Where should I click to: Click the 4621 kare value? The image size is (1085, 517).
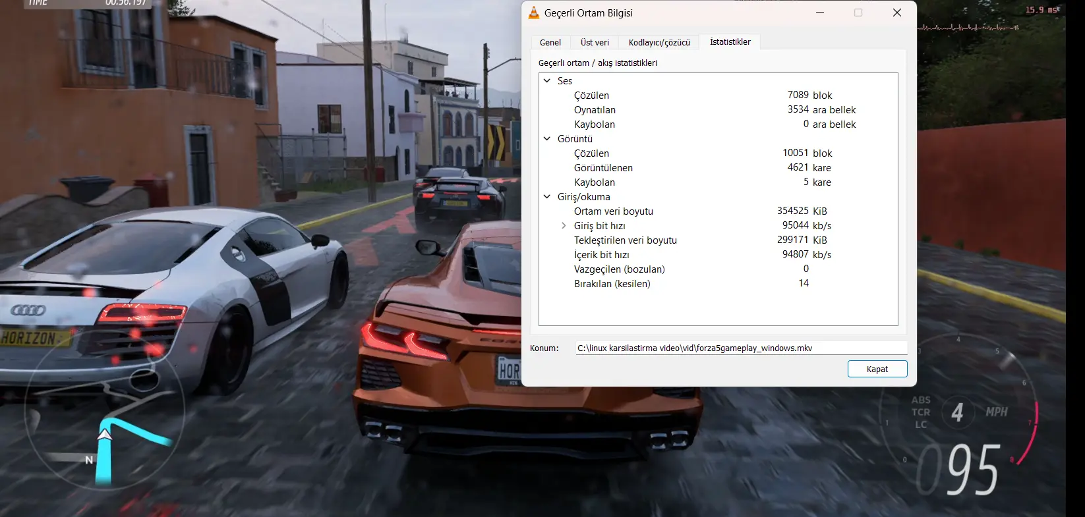click(809, 167)
